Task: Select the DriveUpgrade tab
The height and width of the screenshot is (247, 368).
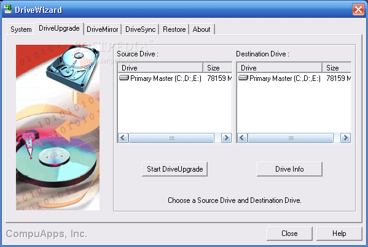Action: click(x=59, y=28)
